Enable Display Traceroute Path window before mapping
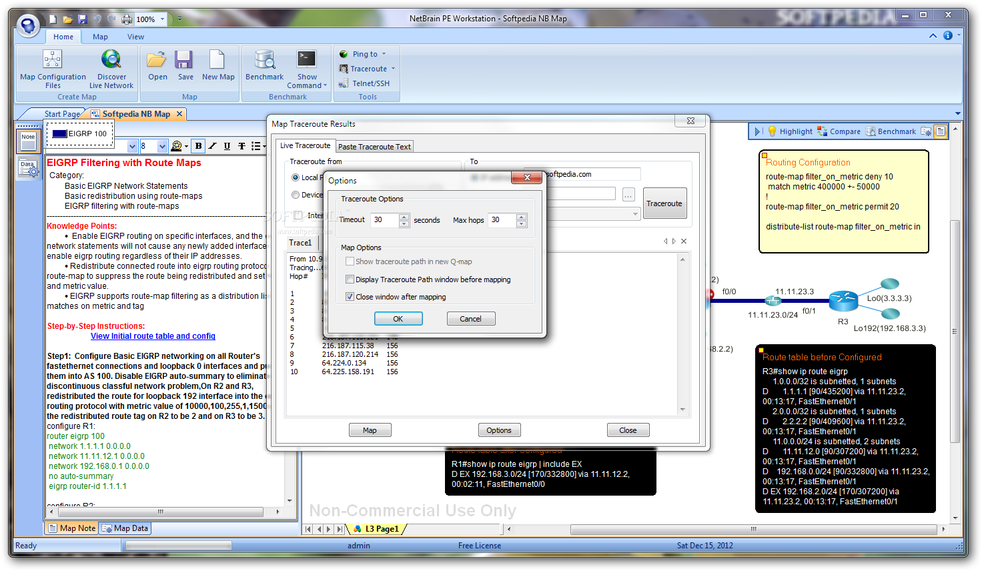This screenshot has width=982, height=571. point(350,279)
